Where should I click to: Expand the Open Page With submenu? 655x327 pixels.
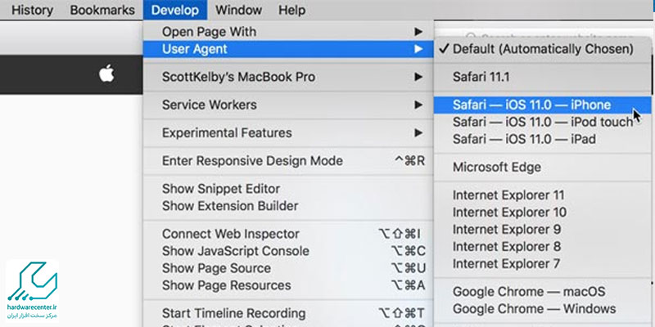tap(288, 32)
